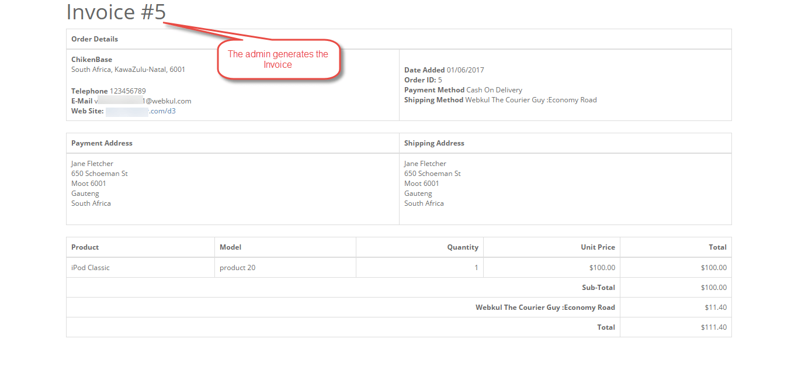Click the admin generates the Invoice callout

coord(279,59)
